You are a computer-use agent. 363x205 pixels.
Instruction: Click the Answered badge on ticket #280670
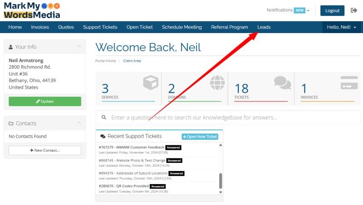pos(157,186)
